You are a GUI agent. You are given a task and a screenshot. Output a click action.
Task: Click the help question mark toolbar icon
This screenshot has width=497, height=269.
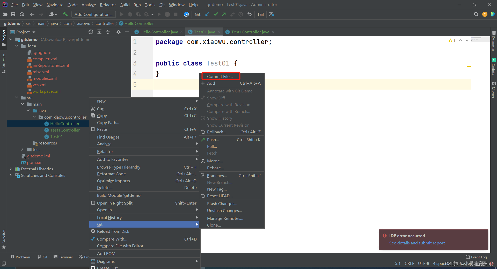(x=186, y=14)
